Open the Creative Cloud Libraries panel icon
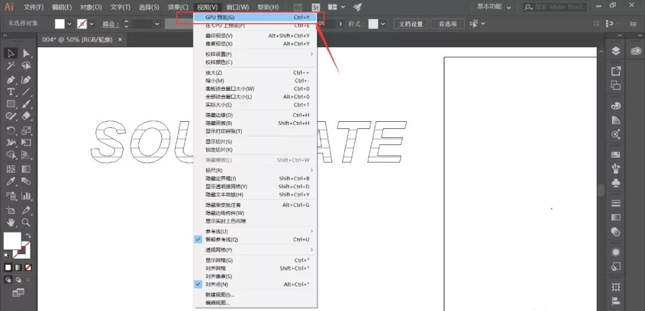 tap(634, 51)
